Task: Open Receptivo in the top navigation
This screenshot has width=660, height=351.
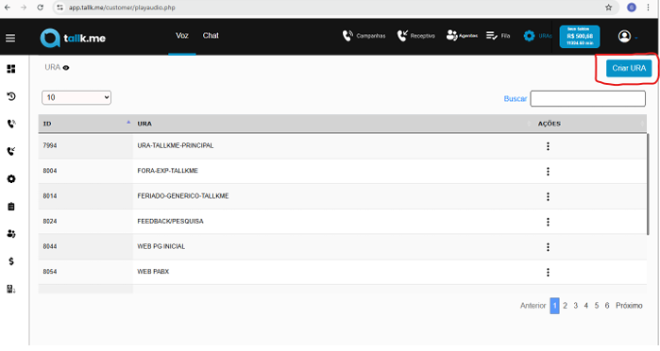Action: tap(415, 36)
